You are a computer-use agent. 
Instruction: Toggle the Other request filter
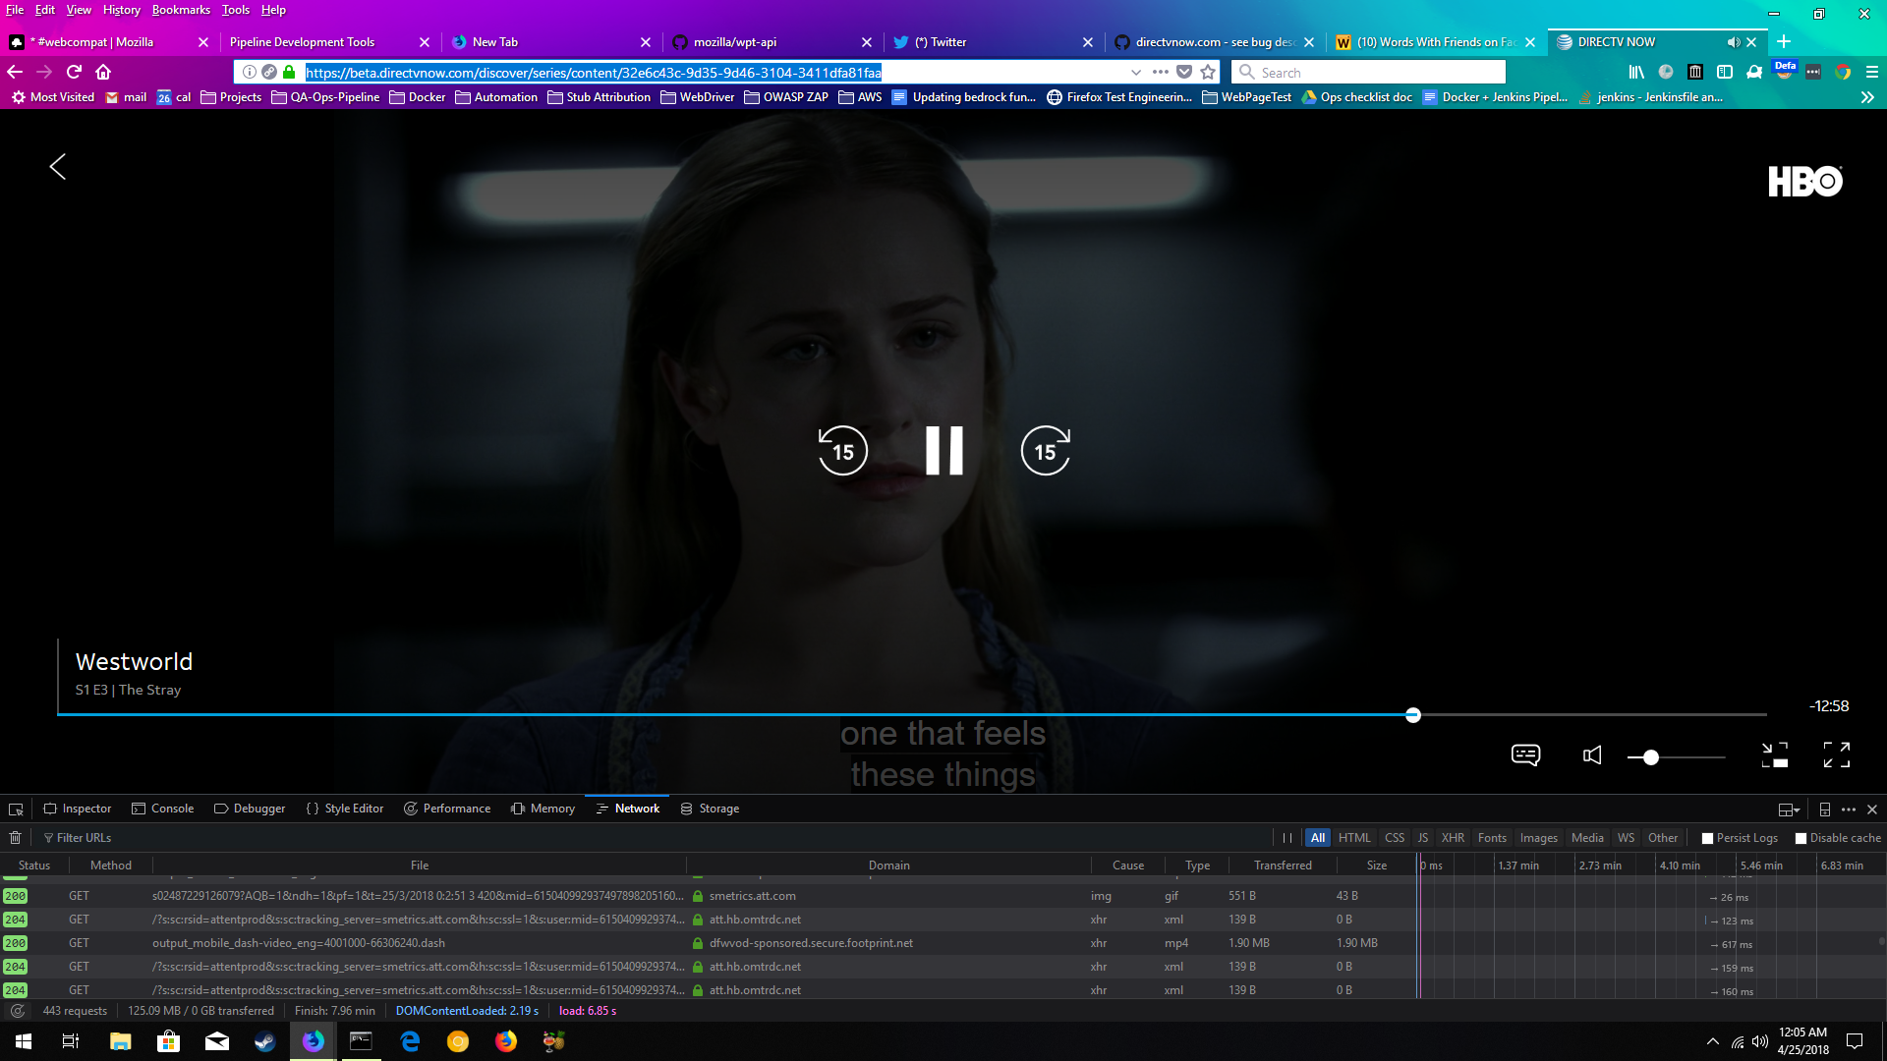coord(1663,838)
